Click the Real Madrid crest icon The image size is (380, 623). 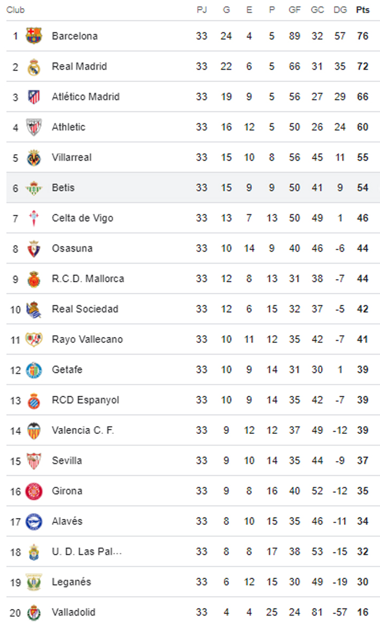[34, 66]
